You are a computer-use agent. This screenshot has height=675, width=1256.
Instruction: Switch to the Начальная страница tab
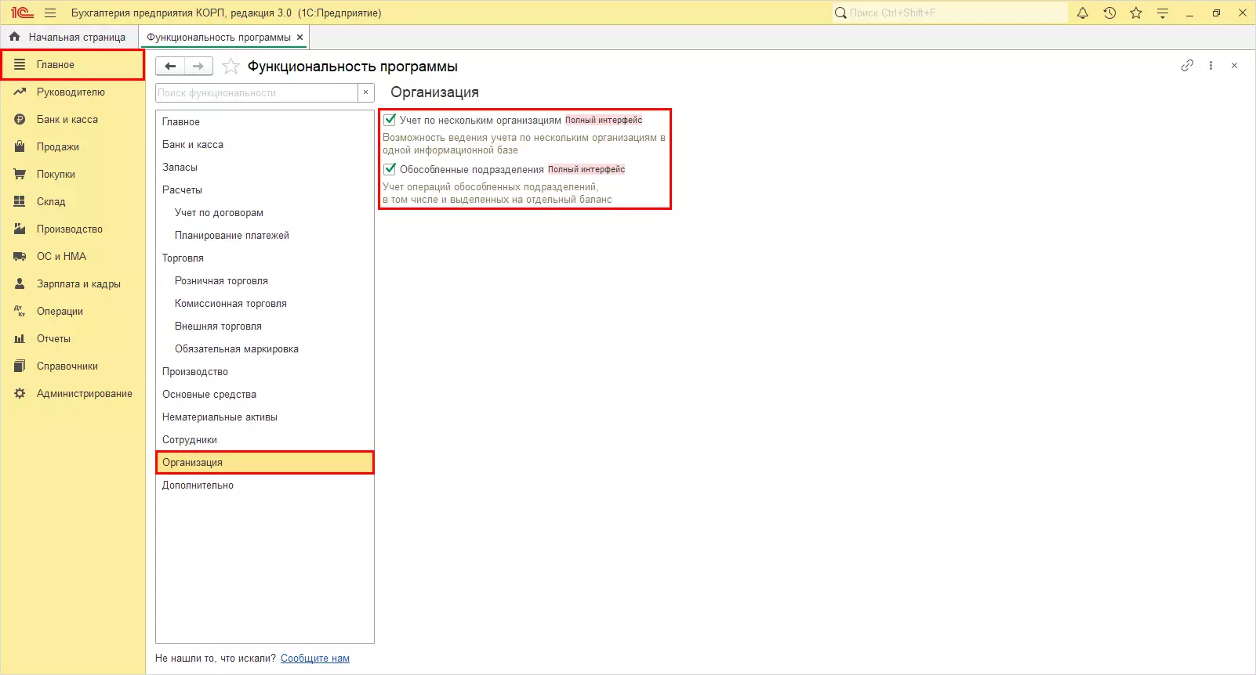tap(69, 37)
